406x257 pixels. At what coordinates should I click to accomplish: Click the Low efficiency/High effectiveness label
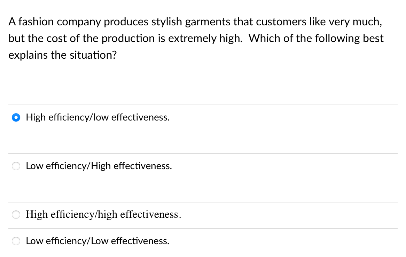99,166
